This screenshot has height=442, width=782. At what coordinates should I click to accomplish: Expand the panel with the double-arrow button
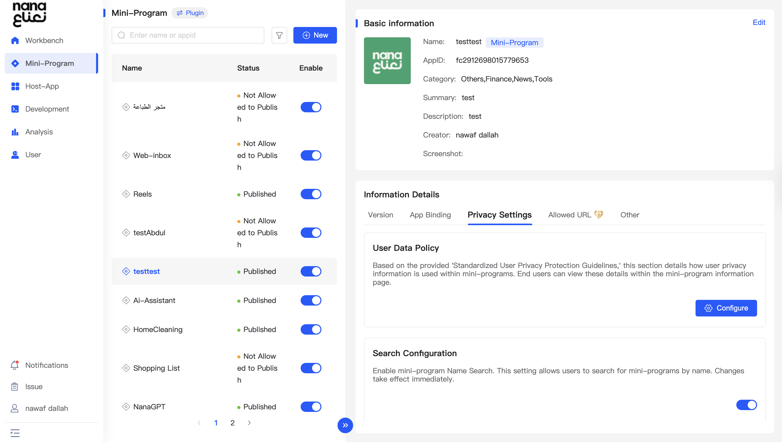(x=345, y=425)
